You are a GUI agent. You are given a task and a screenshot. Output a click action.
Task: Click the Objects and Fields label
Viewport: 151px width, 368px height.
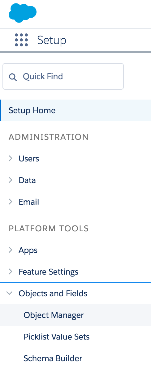pos(53,293)
